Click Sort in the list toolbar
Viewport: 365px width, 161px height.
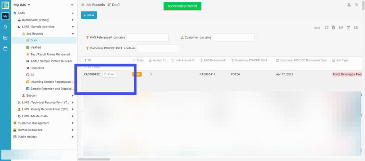point(317,28)
